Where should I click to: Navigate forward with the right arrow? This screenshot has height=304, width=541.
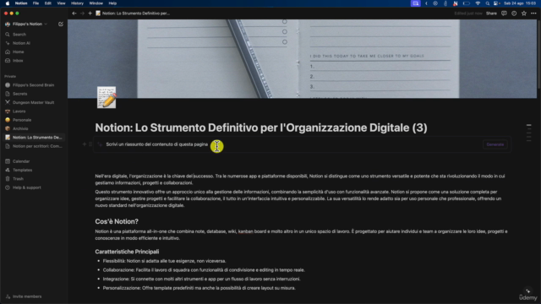pyautogui.click(x=82, y=14)
